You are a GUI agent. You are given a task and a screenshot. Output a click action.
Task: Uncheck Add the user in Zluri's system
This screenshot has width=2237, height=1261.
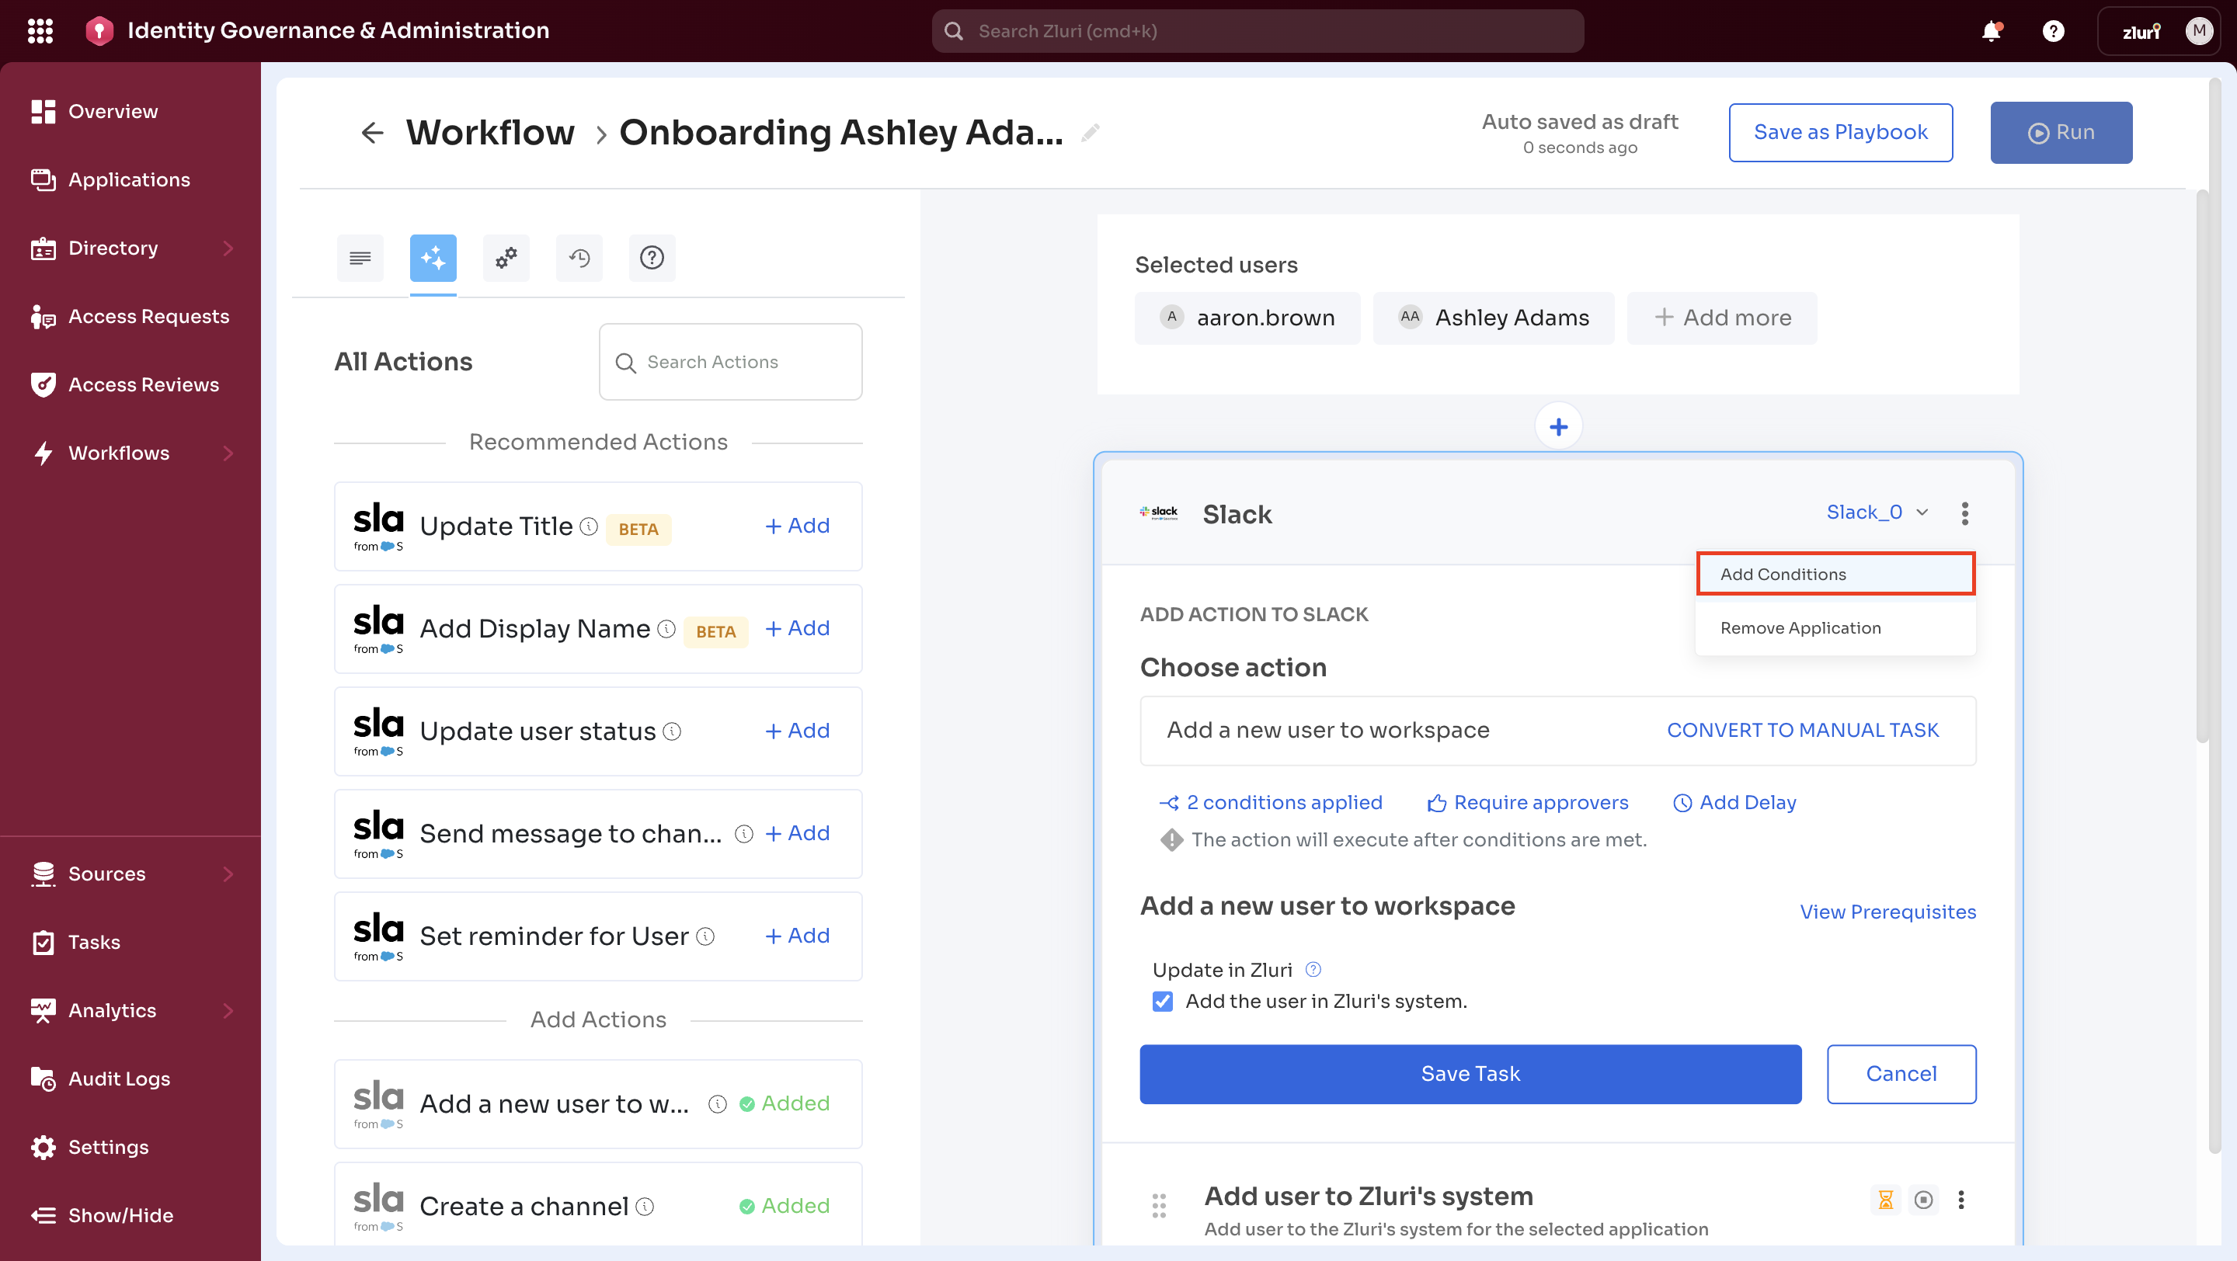(1163, 1002)
